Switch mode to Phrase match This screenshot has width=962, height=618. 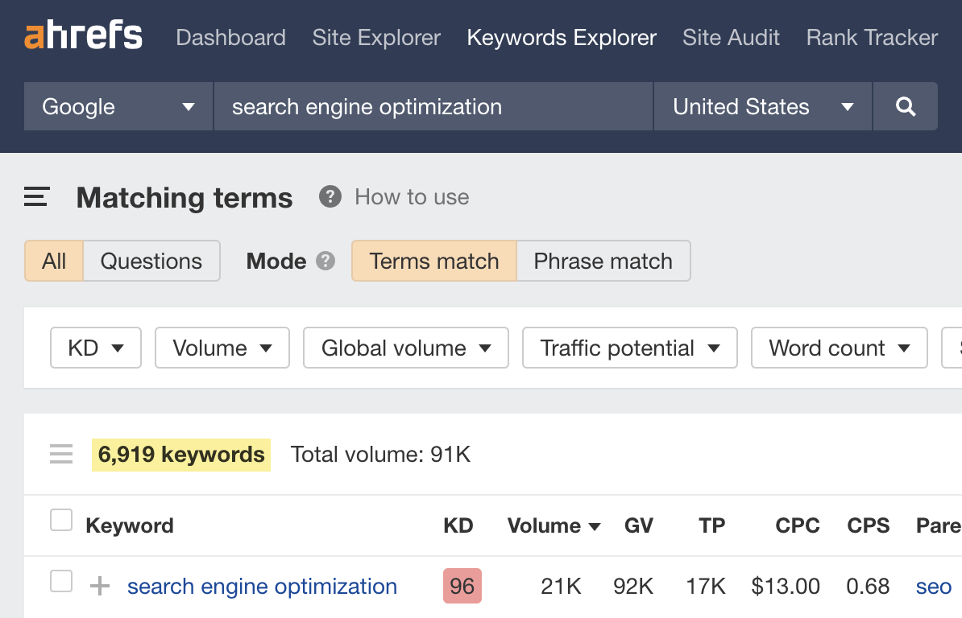(x=603, y=261)
